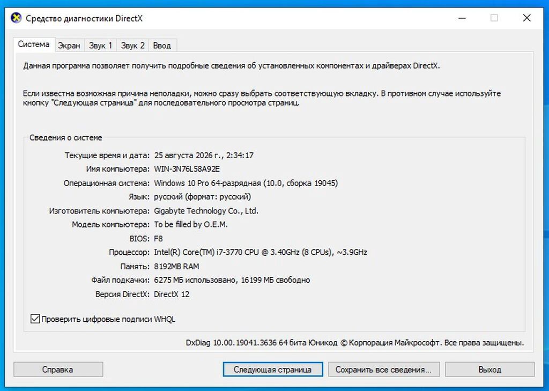Viewport: 549px width, 391px height.
Task: Click computer name WIN-3N76L58A92E
Action: click(187, 169)
